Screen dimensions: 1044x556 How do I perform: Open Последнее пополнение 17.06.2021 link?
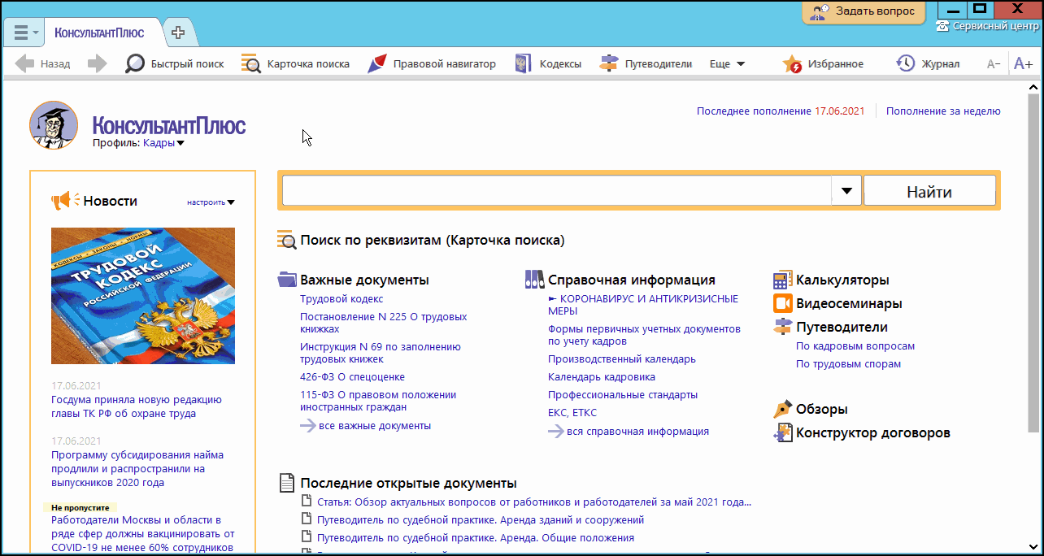coord(781,111)
